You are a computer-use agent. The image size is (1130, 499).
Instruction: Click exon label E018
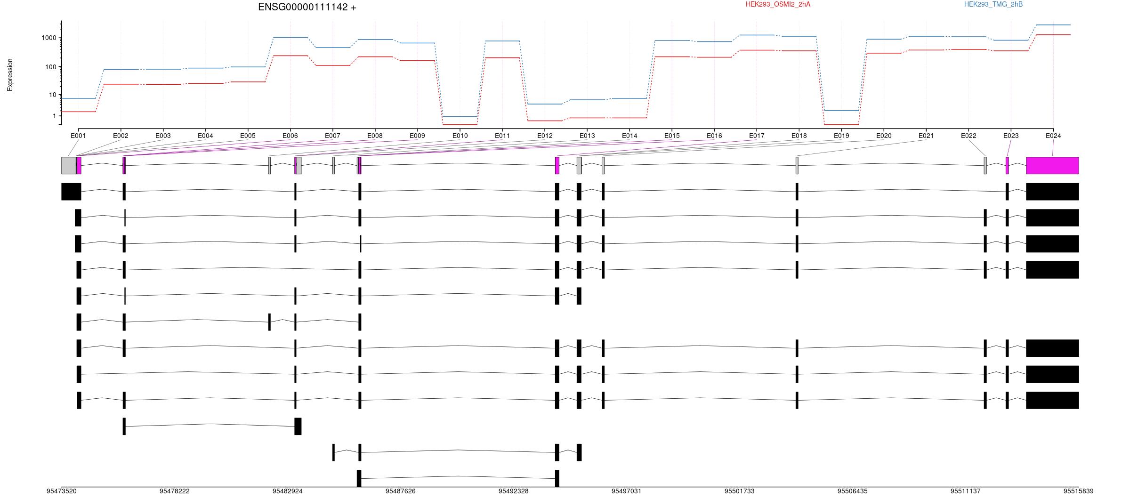coord(799,136)
